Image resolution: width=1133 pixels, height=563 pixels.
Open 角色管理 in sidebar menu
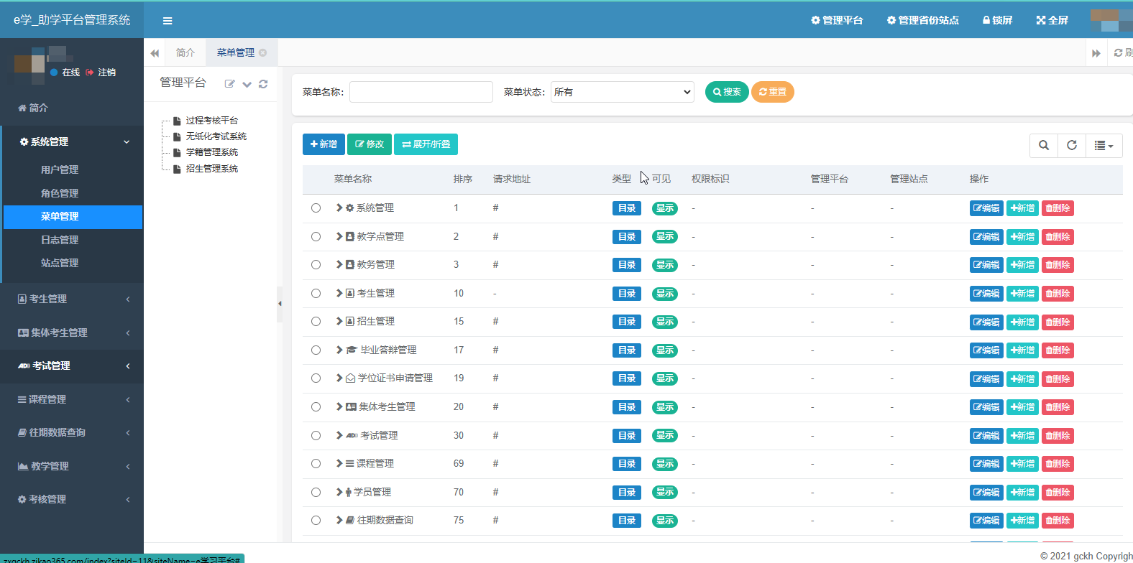coord(60,193)
